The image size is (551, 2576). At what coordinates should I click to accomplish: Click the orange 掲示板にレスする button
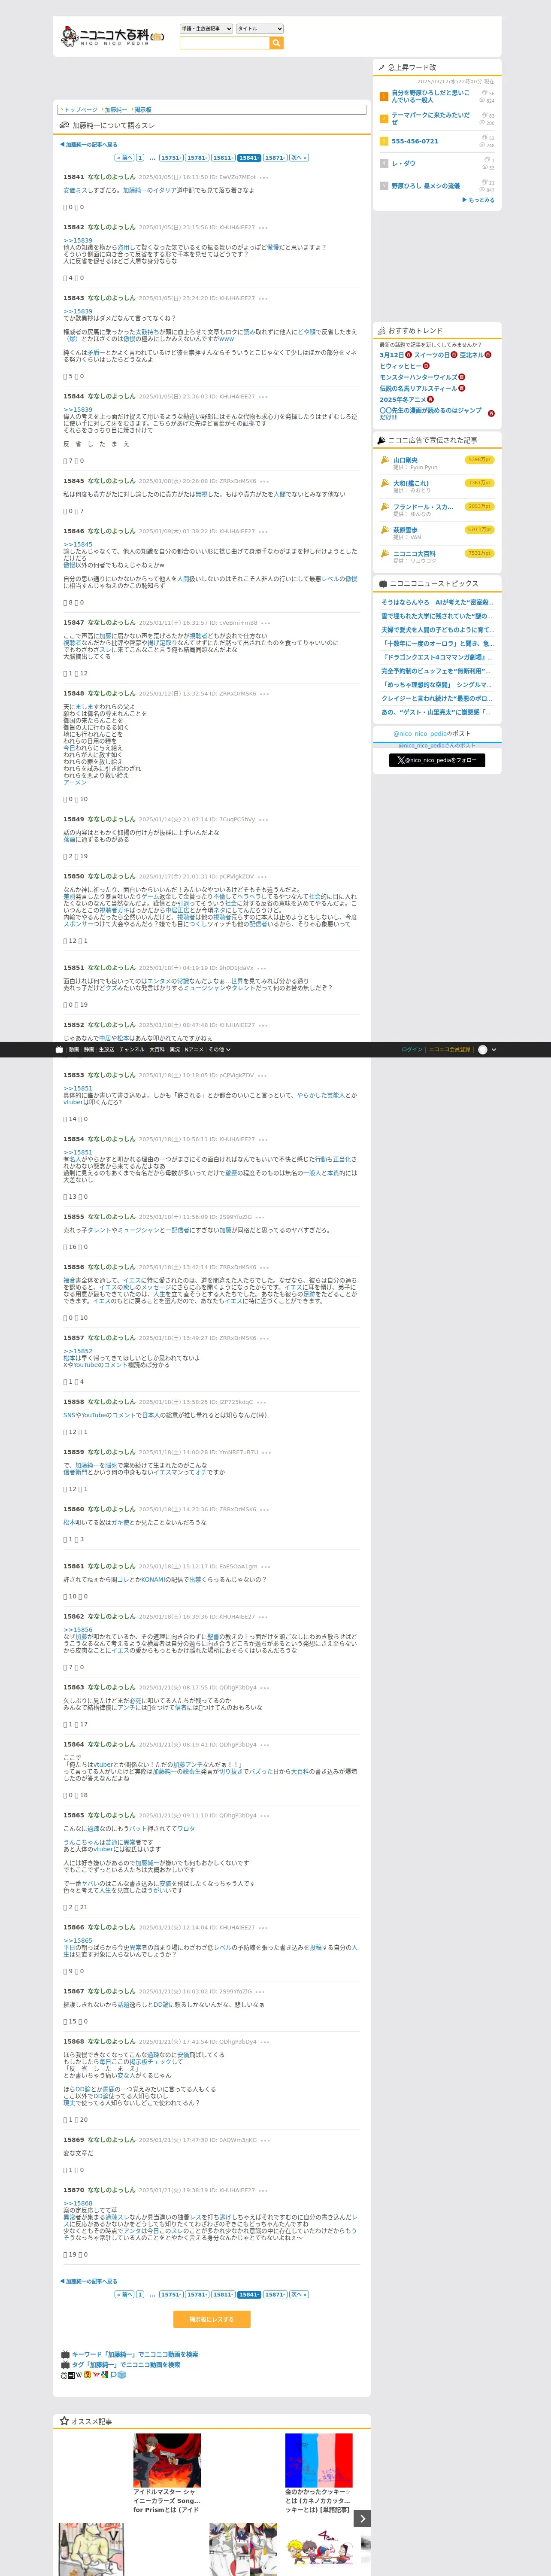(212, 2319)
